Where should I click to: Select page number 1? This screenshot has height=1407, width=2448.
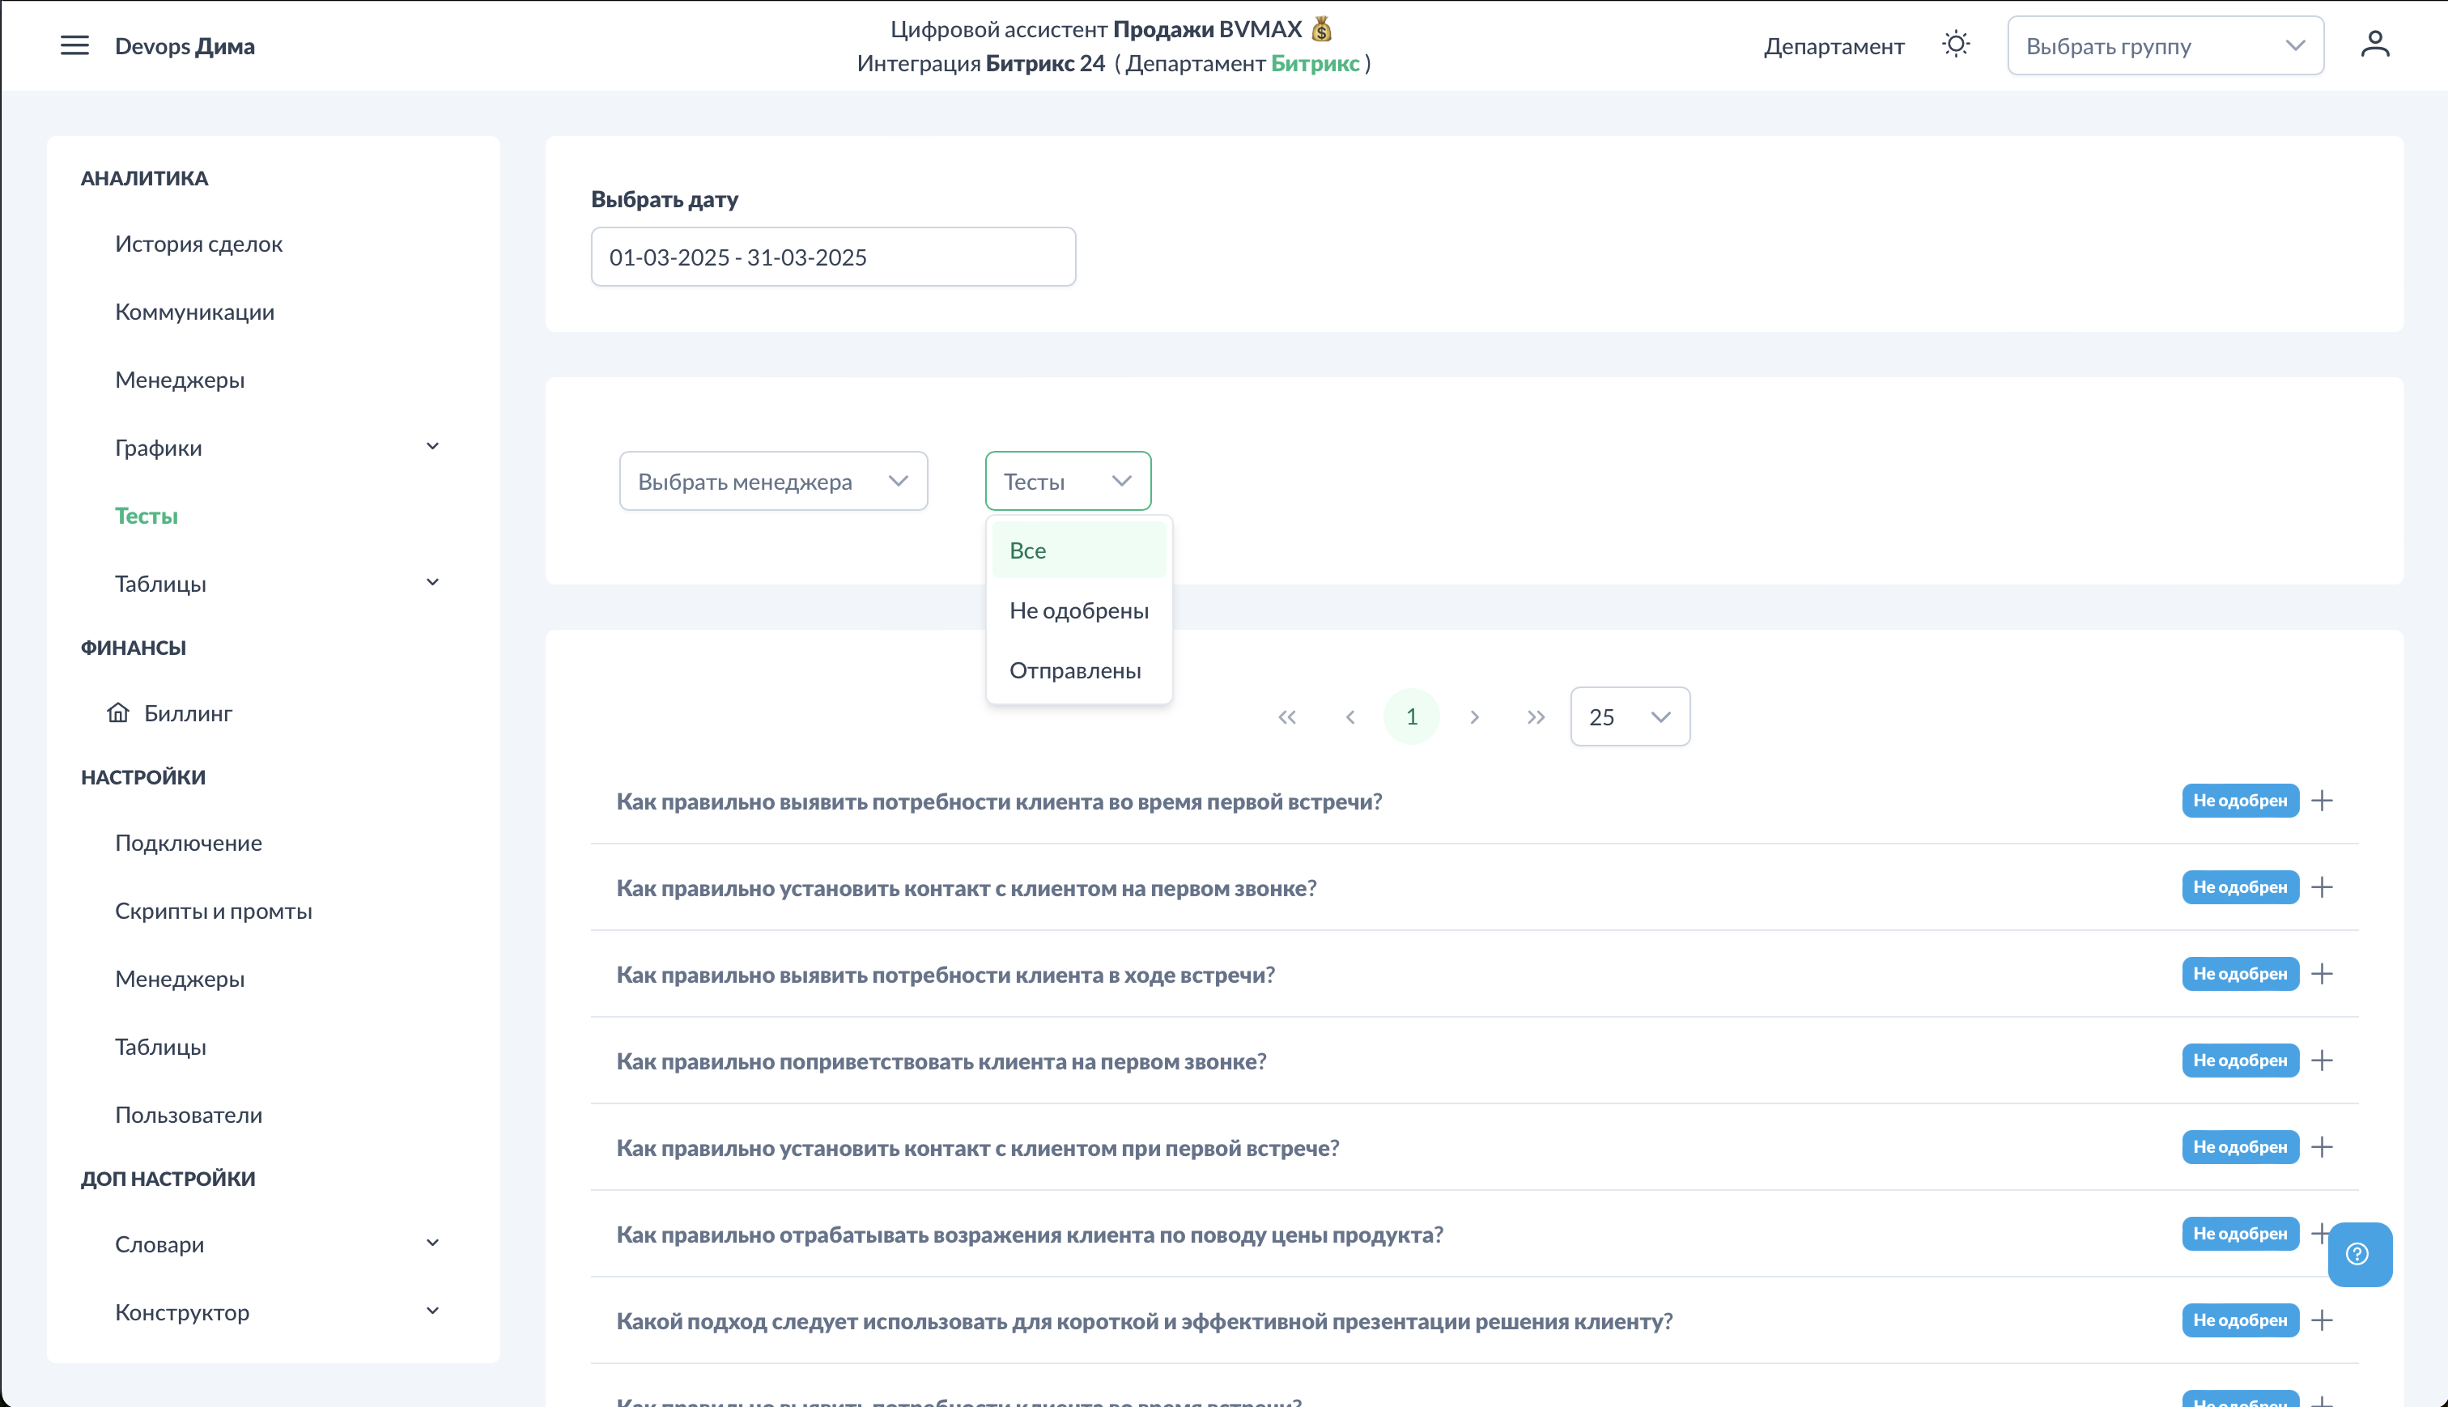coord(1410,717)
